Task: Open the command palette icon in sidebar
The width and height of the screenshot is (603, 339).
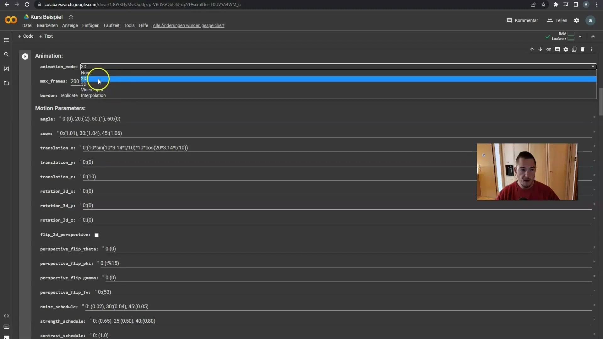Action: pos(6,327)
